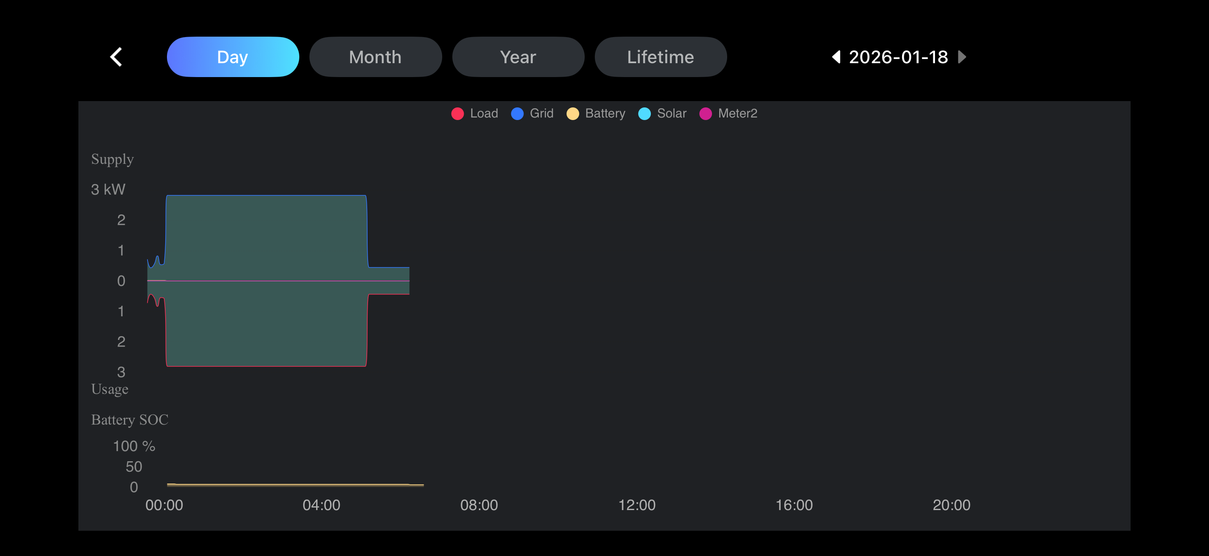Image resolution: width=1209 pixels, height=556 pixels.
Task: Hide the Load series via its label
Action: click(x=484, y=113)
